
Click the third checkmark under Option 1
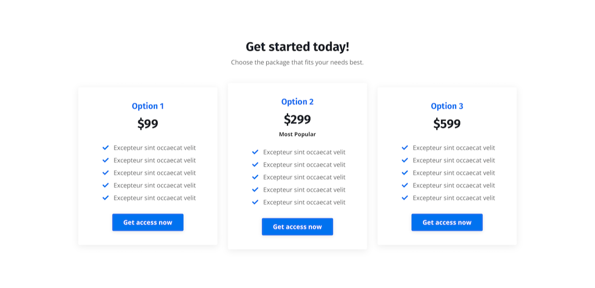106,173
